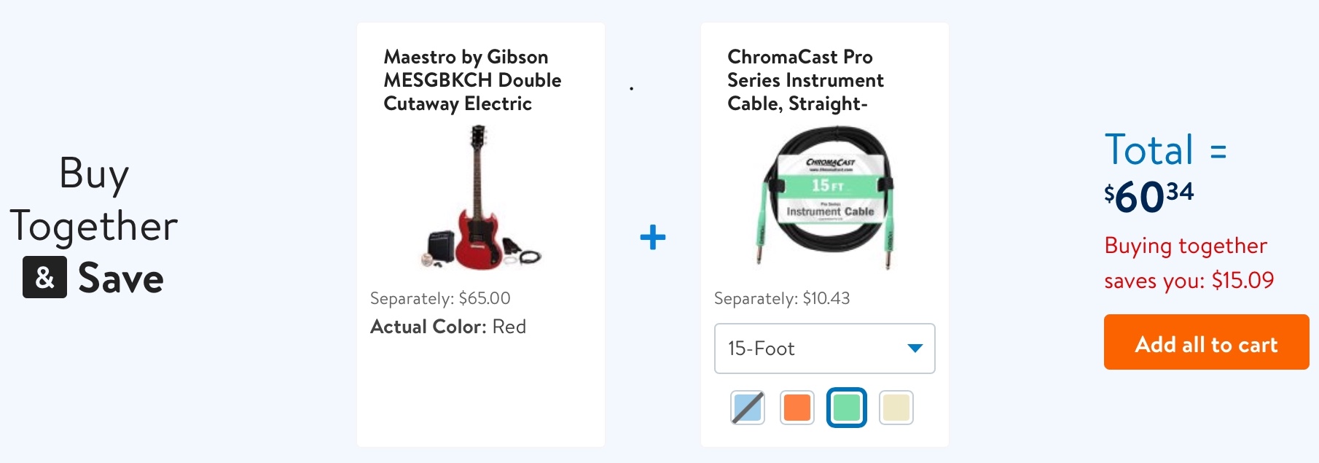Click the Actual Color: Red label
This screenshot has height=463, width=1319.
click(448, 327)
